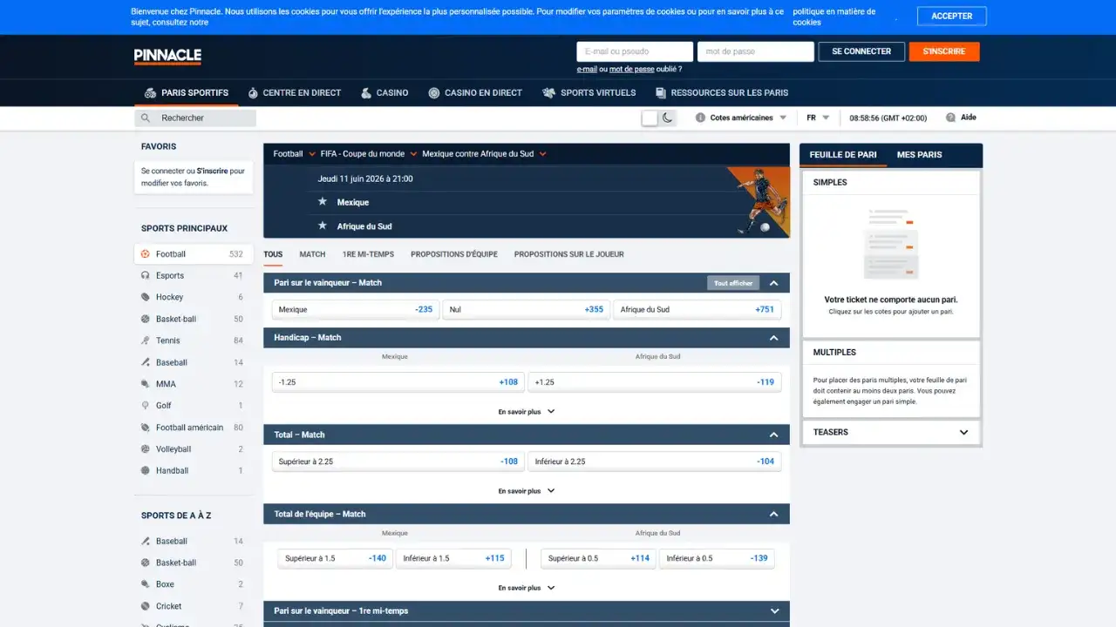Switch to 1re mi-temps tab
The height and width of the screenshot is (627, 1116).
coord(368,254)
